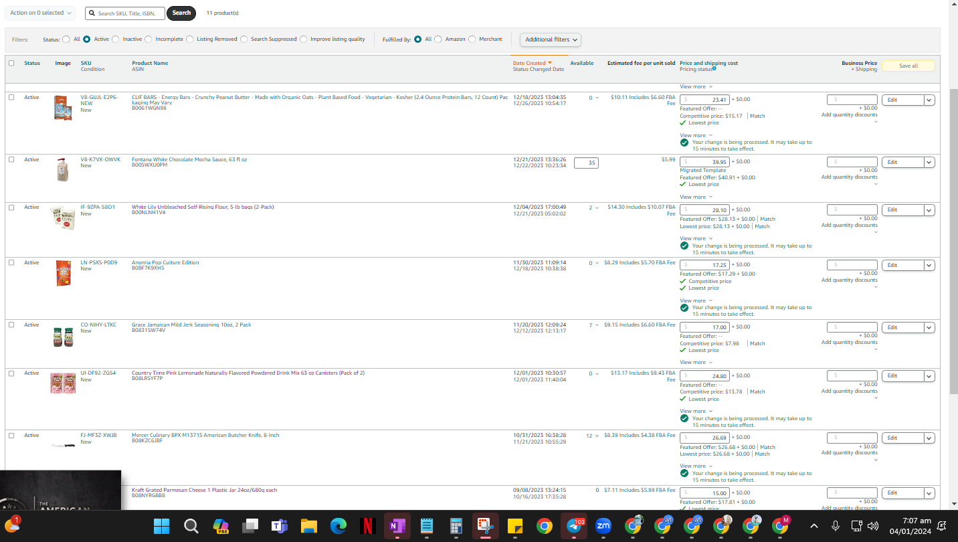The height and width of the screenshot is (542, 958).
Task: Click the Date Created sort arrow
Action: pyautogui.click(x=550, y=63)
